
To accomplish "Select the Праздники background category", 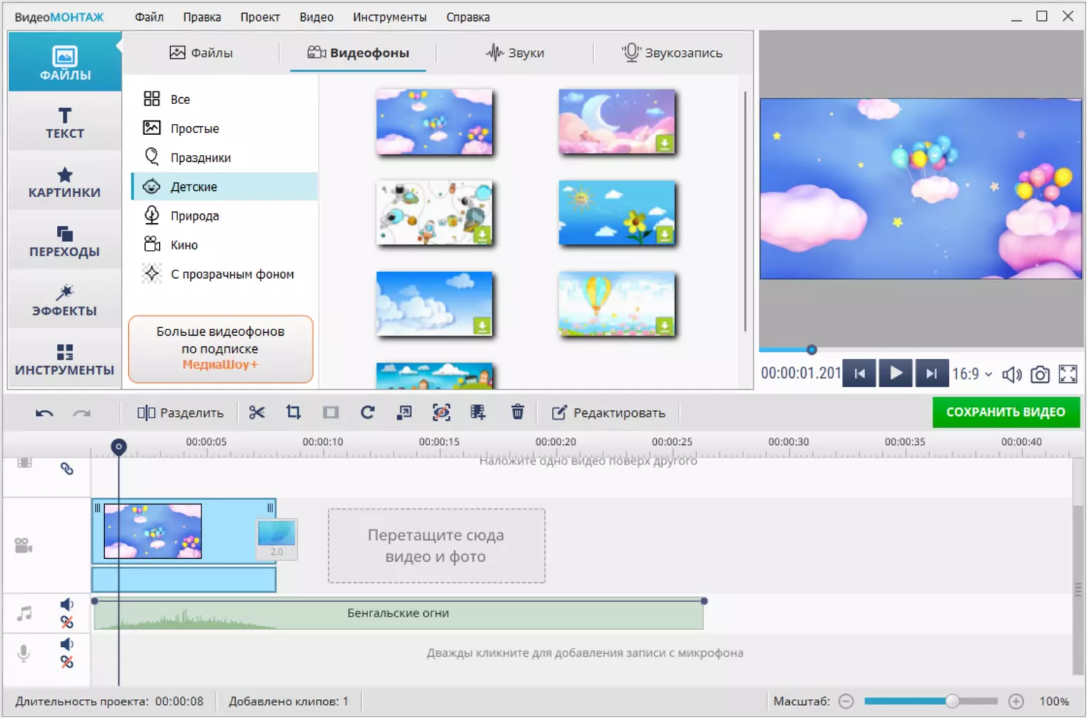I will click(x=225, y=158).
